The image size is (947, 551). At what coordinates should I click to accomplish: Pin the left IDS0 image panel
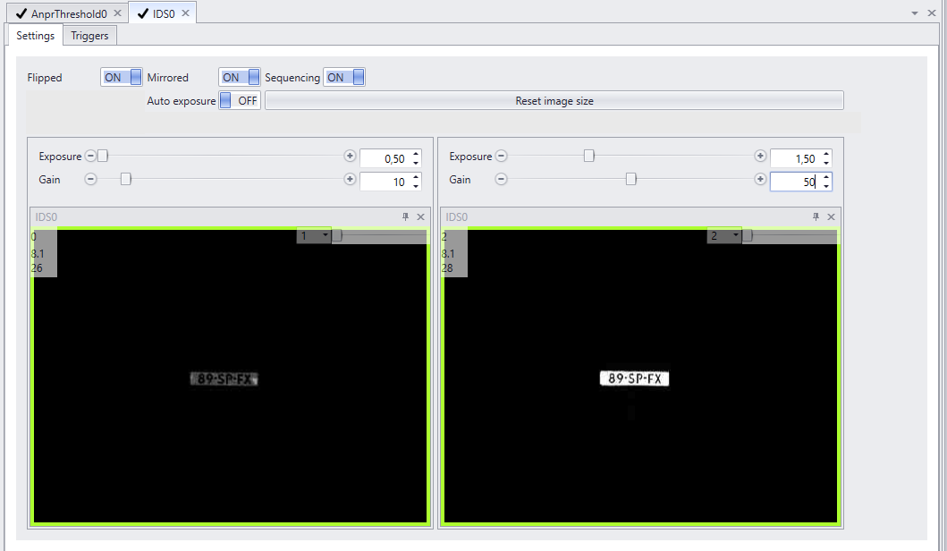coord(405,216)
